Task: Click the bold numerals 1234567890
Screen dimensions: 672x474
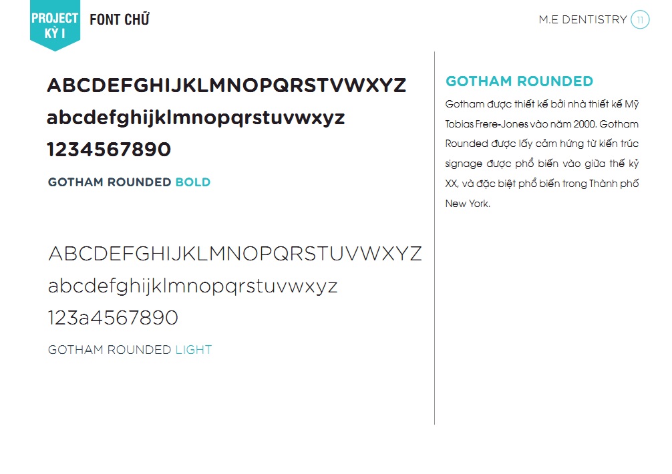Action: 109,150
